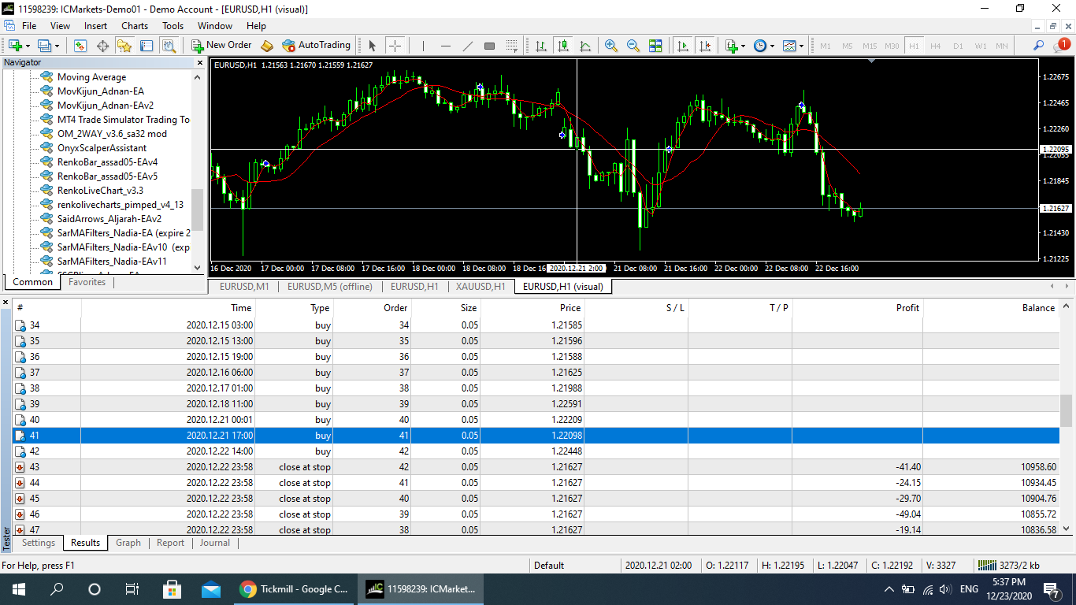
Task: Open the Market Watch window icon
Action: coord(80,46)
